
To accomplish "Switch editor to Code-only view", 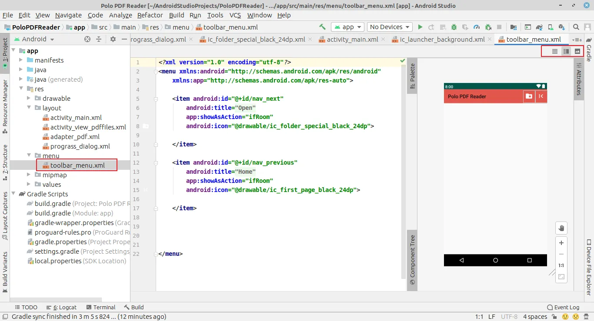I will 555,51.
